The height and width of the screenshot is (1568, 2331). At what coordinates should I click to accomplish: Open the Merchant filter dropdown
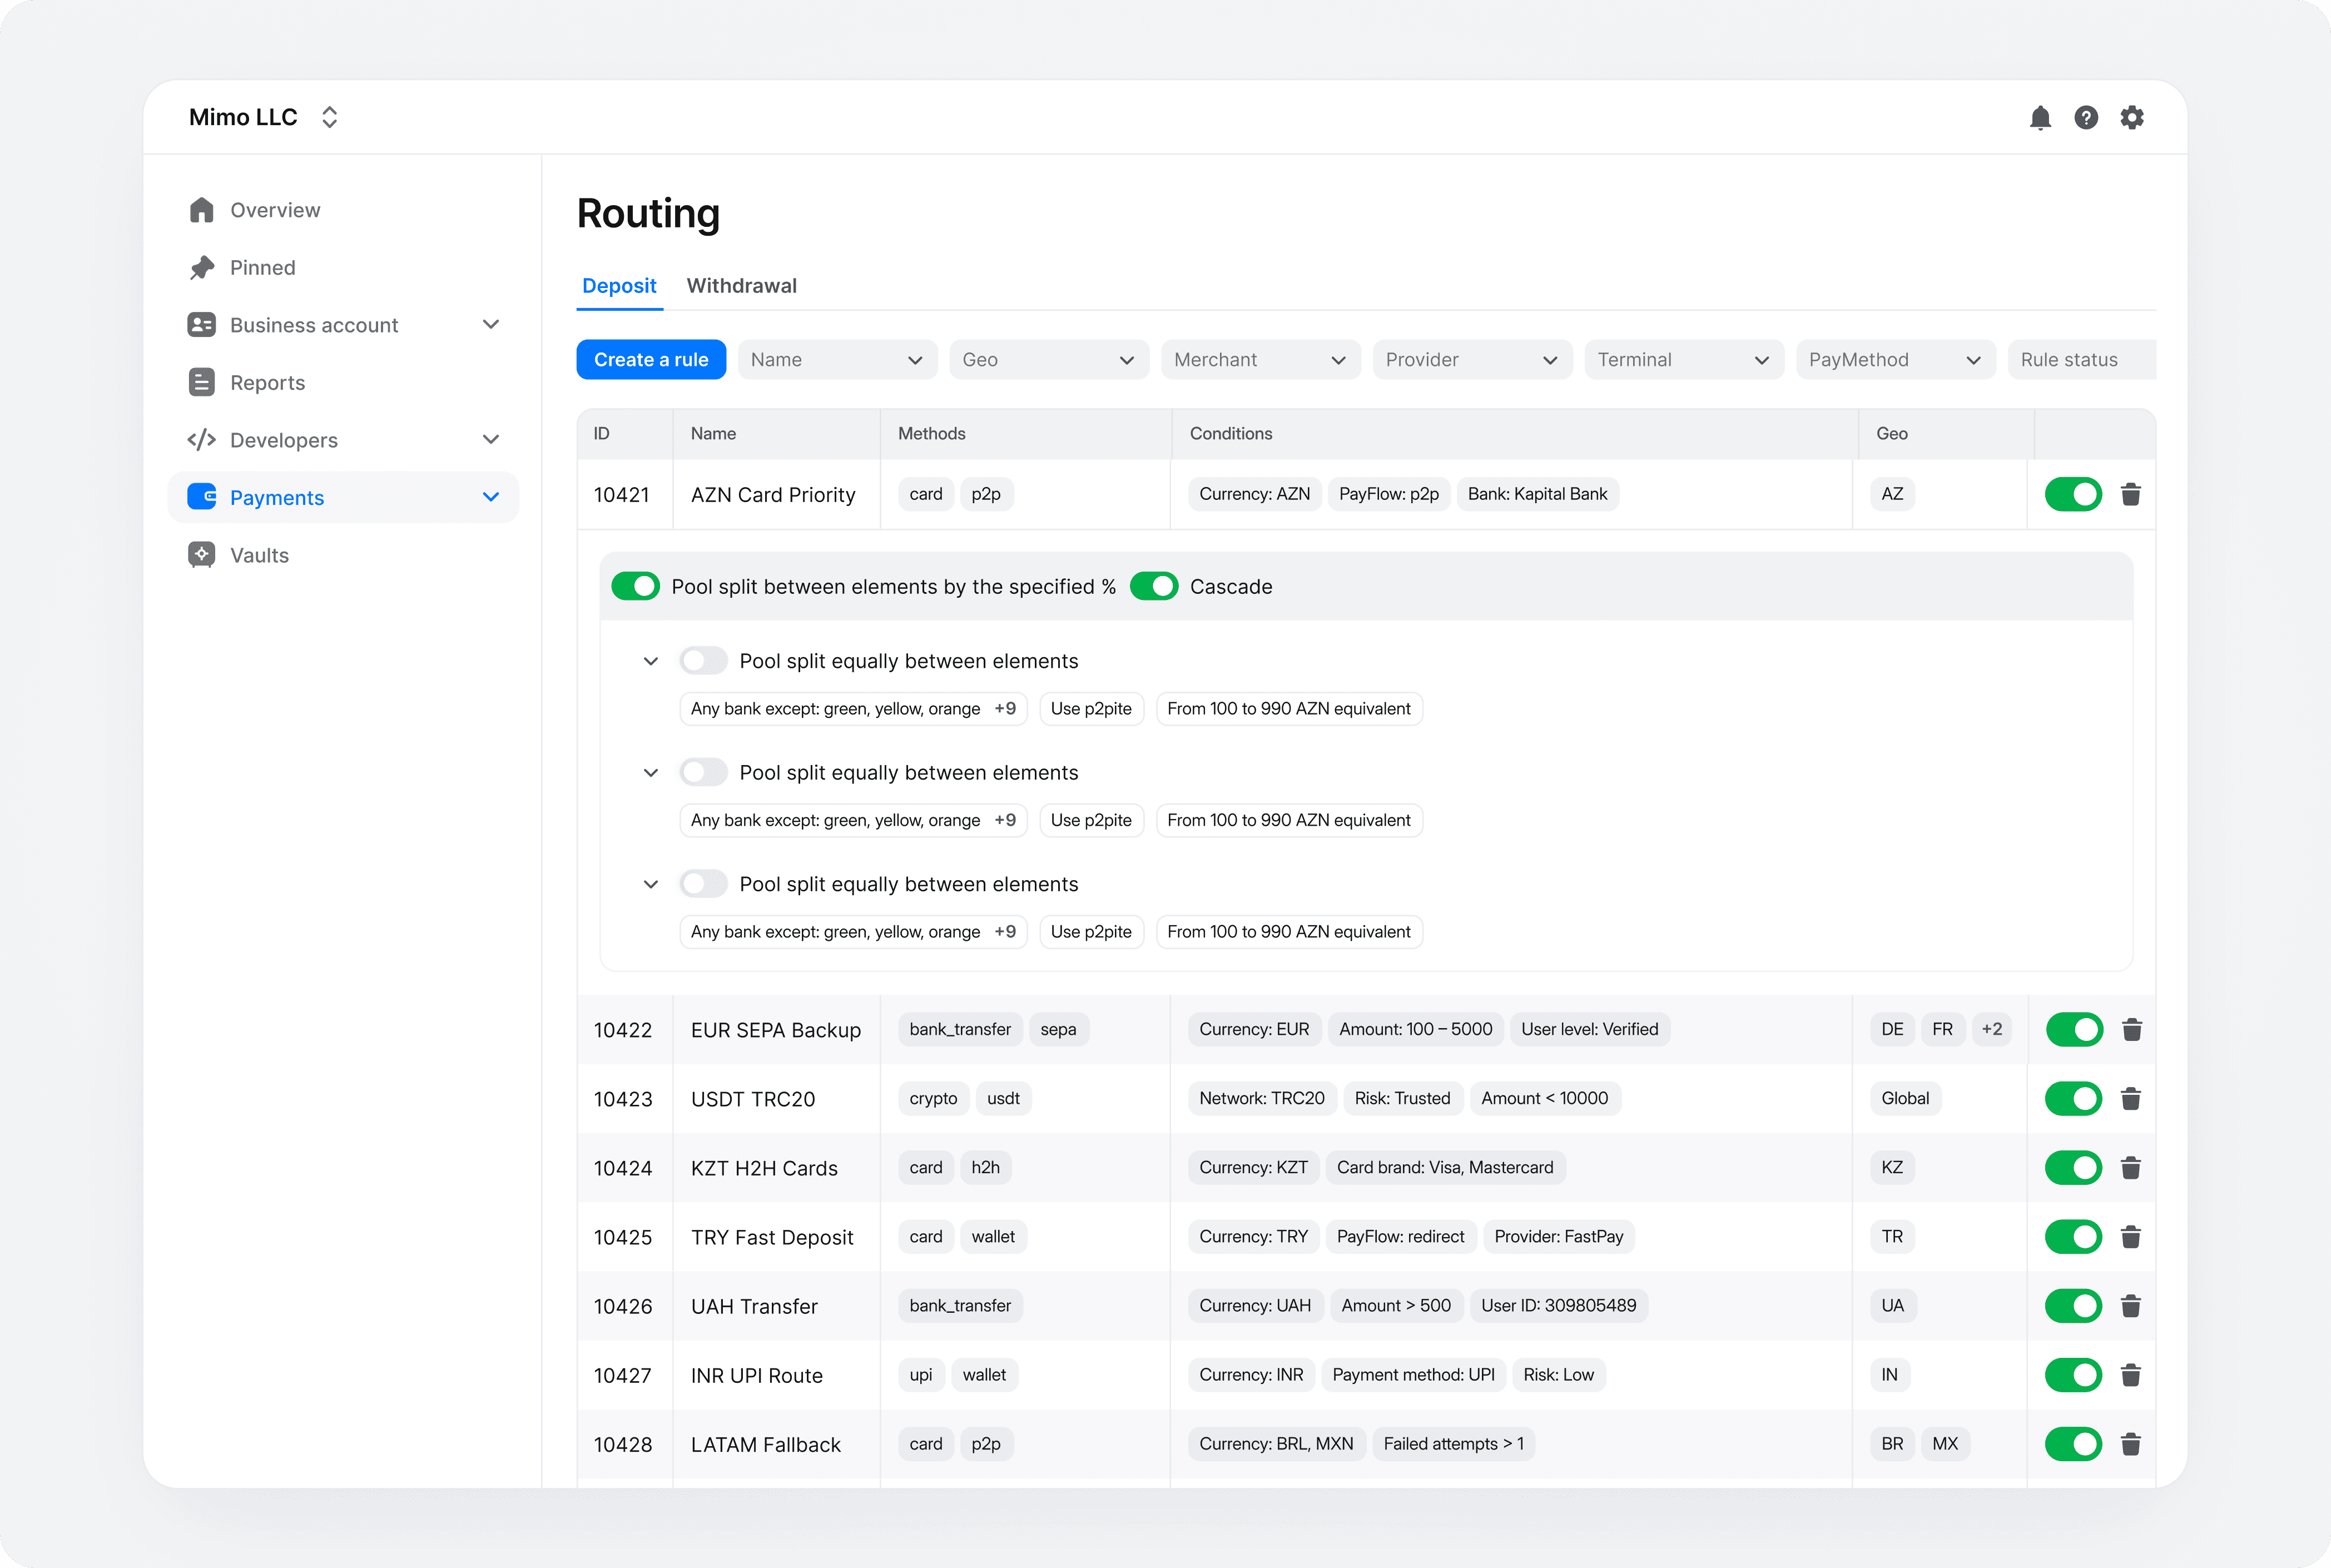pos(1261,360)
